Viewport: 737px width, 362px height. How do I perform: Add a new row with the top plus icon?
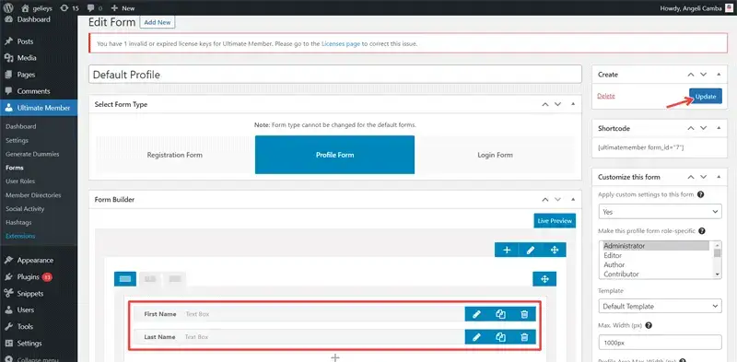click(507, 251)
